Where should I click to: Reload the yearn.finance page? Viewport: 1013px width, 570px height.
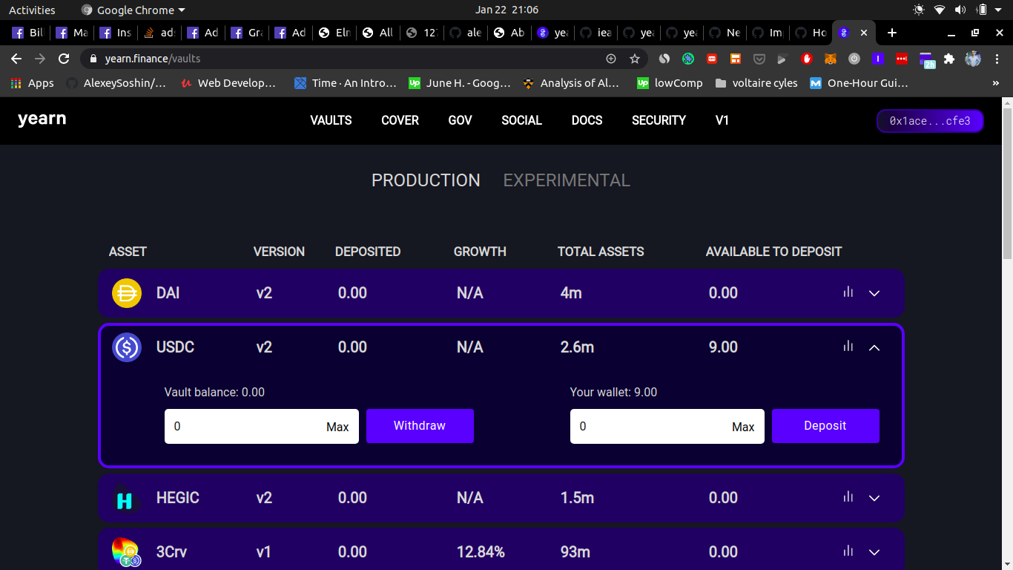click(x=64, y=59)
